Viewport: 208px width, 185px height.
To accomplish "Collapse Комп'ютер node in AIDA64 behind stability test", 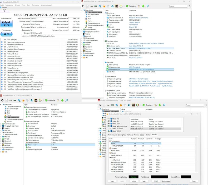I will (x=98, y=109).
